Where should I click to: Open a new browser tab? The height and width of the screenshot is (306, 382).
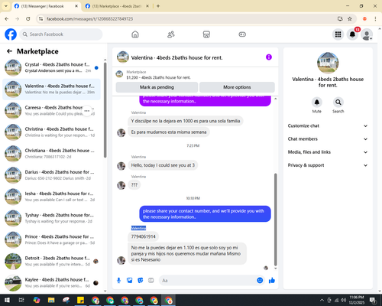(x=158, y=6)
